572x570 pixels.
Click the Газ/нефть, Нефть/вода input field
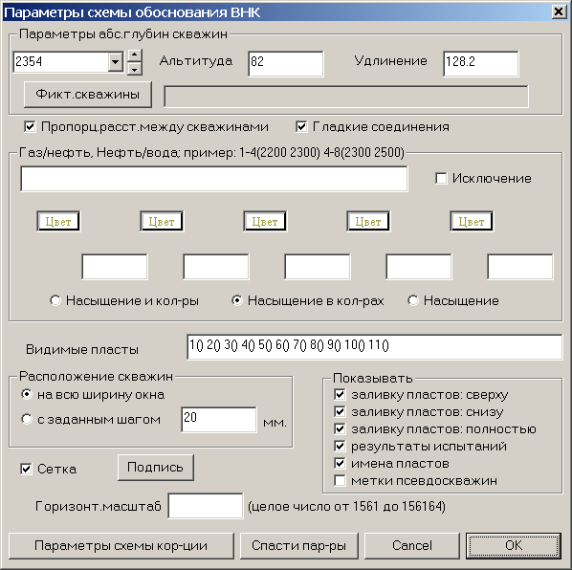point(214,179)
